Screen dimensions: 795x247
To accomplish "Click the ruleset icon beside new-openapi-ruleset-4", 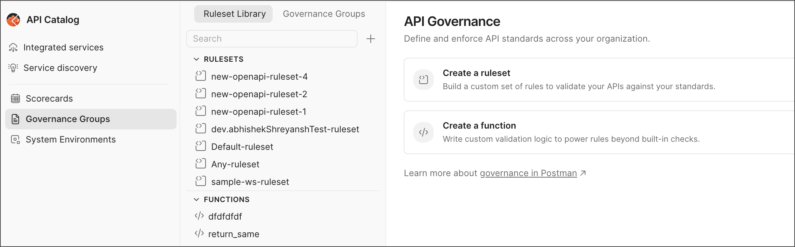I will coord(201,76).
